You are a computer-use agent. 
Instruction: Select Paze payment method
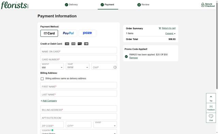tap(88, 33)
